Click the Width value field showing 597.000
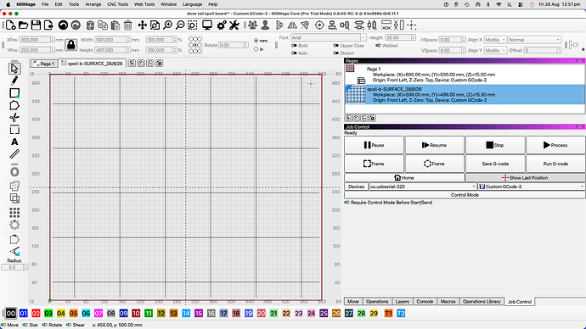Image resolution: width=586 pixels, height=329 pixels. pyautogui.click(x=110, y=40)
